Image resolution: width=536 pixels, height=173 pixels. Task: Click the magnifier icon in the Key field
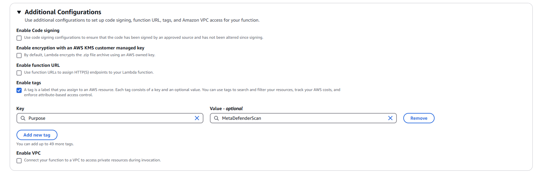pyautogui.click(x=23, y=118)
